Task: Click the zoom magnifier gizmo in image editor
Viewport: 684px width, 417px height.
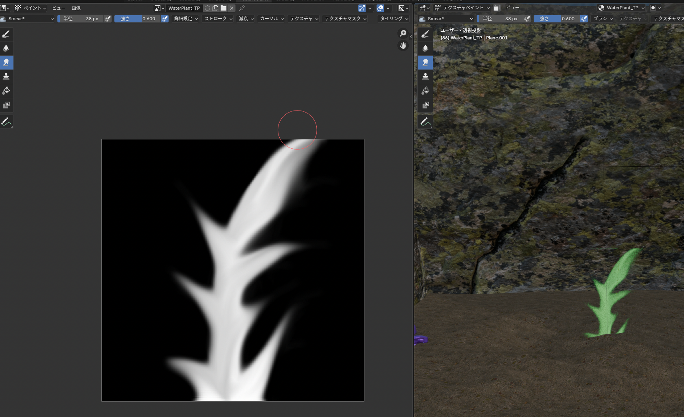Action: click(x=403, y=34)
